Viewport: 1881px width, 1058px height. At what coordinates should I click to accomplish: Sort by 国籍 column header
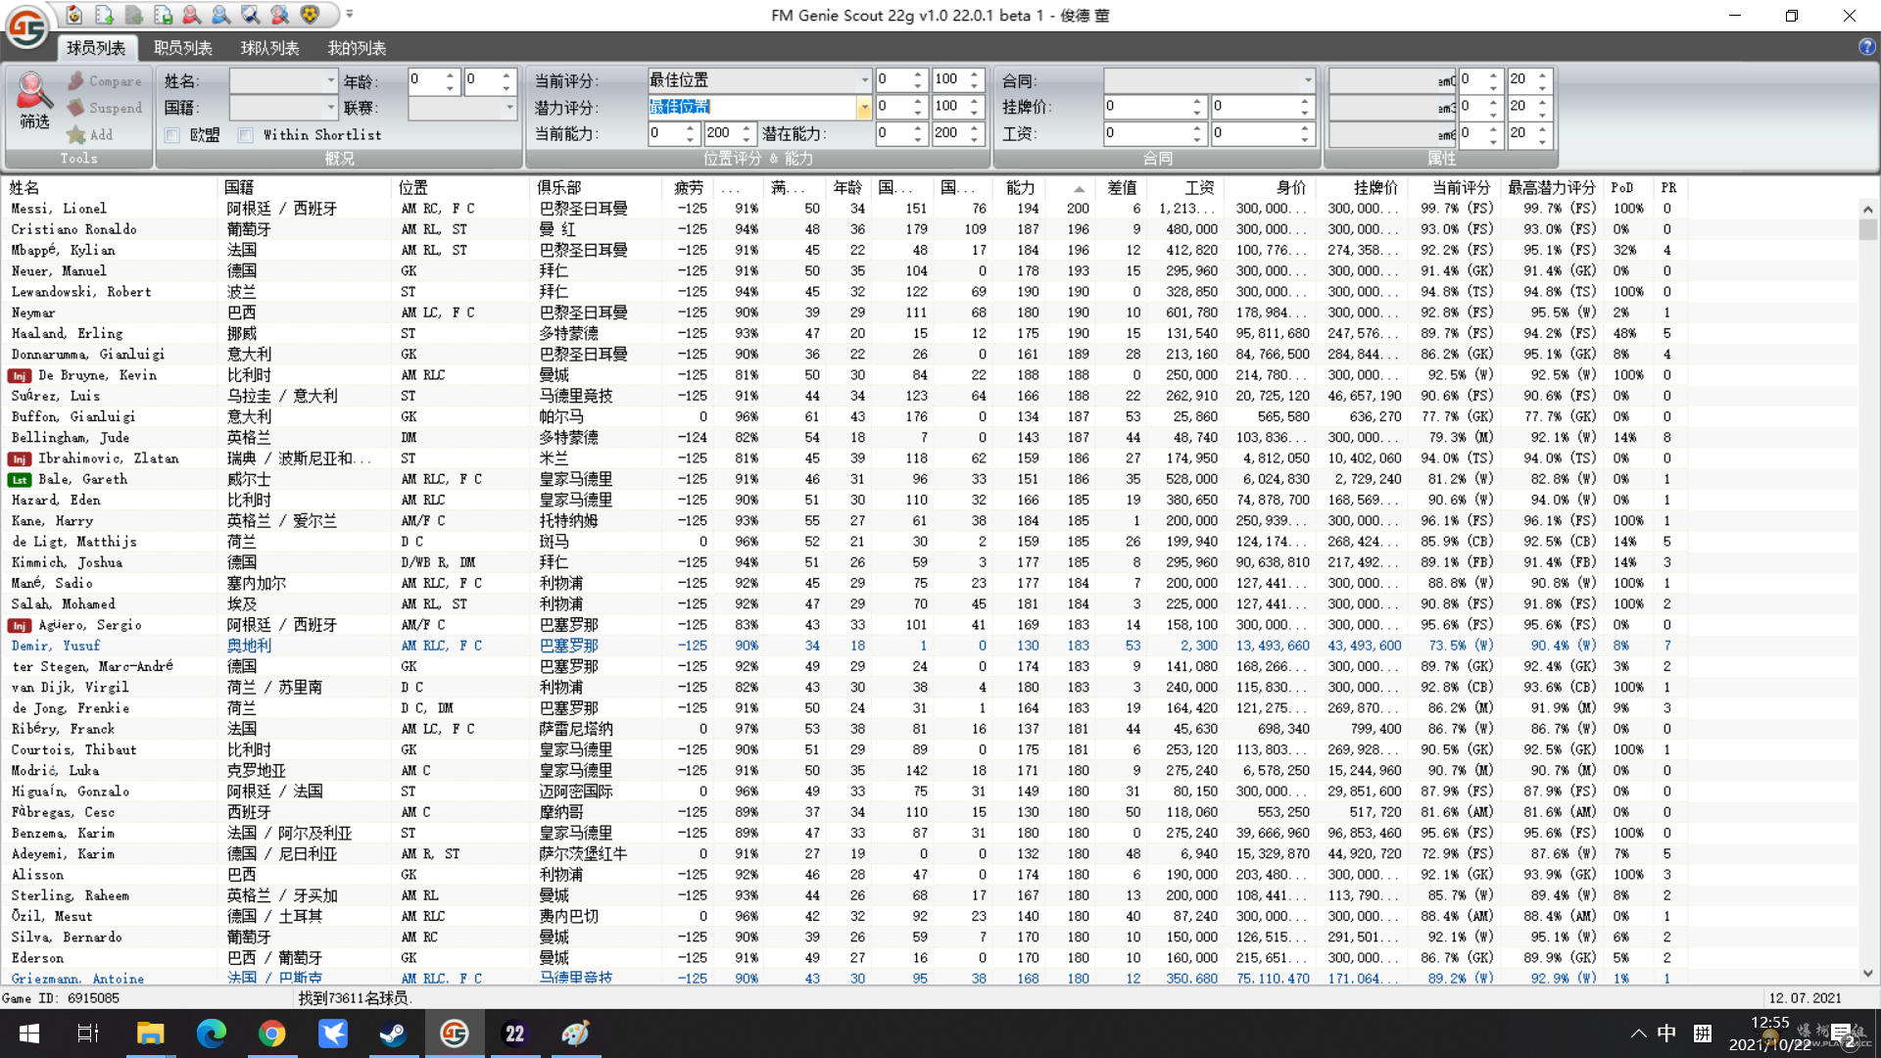(x=239, y=188)
